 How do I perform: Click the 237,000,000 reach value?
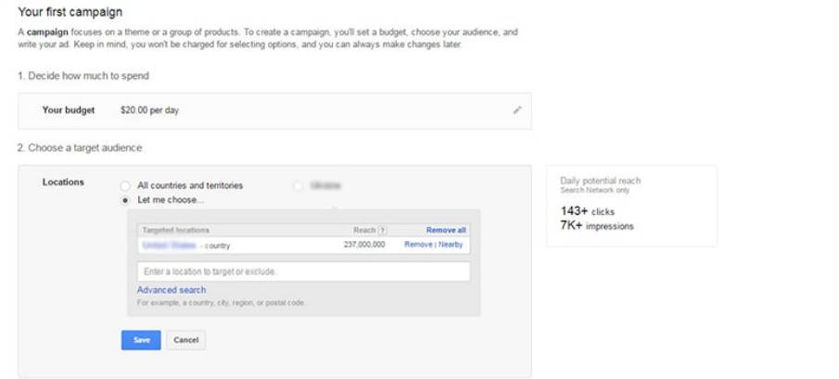(x=363, y=246)
